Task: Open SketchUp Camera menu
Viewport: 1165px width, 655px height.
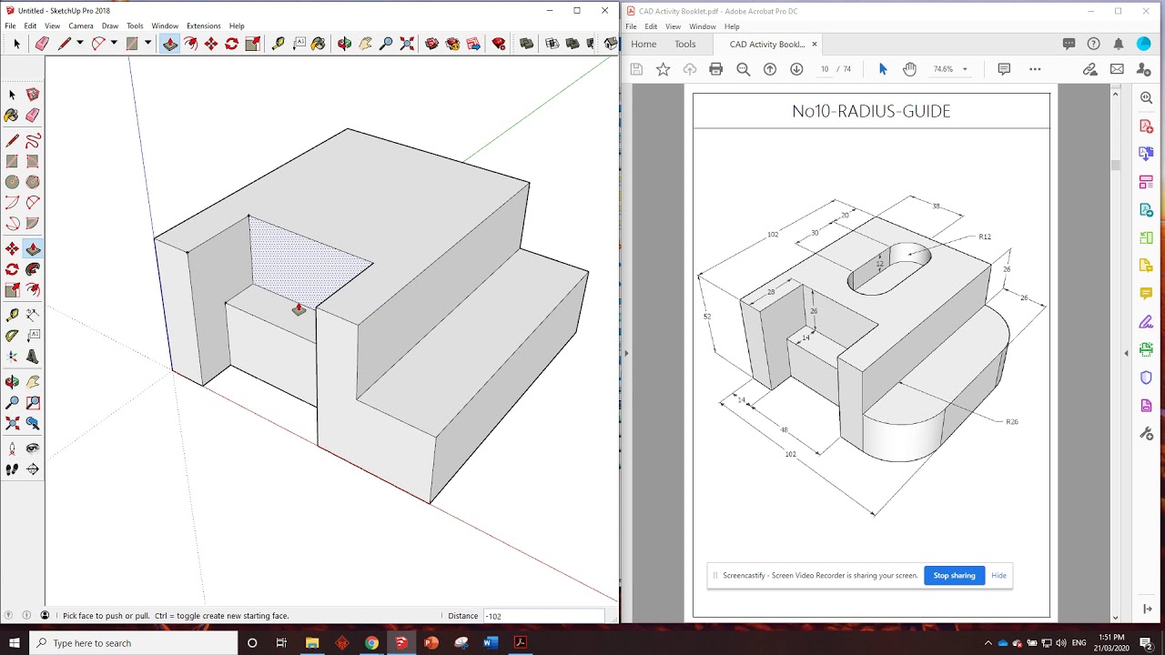Action: [81, 26]
